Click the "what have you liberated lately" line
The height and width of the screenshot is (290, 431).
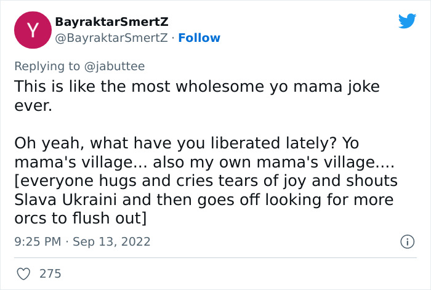tap(185, 145)
